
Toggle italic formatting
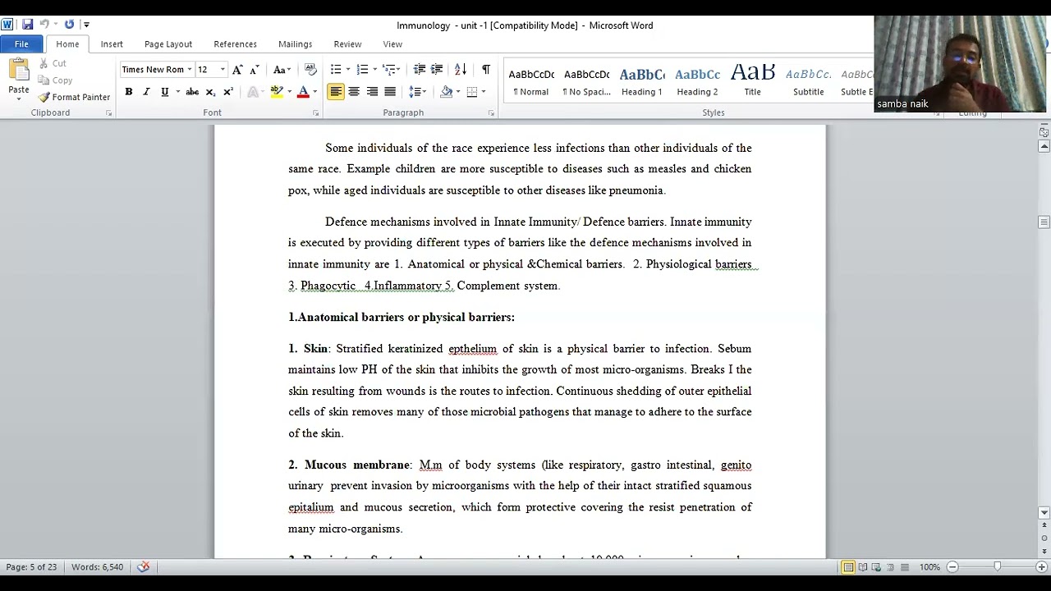click(x=146, y=92)
